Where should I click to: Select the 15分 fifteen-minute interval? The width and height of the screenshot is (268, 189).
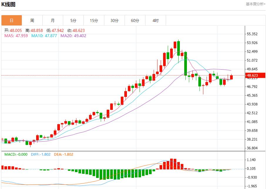94,20
